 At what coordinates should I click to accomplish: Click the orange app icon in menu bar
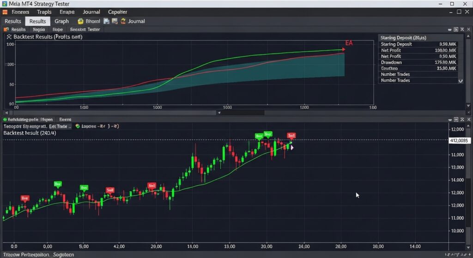click(x=5, y=12)
